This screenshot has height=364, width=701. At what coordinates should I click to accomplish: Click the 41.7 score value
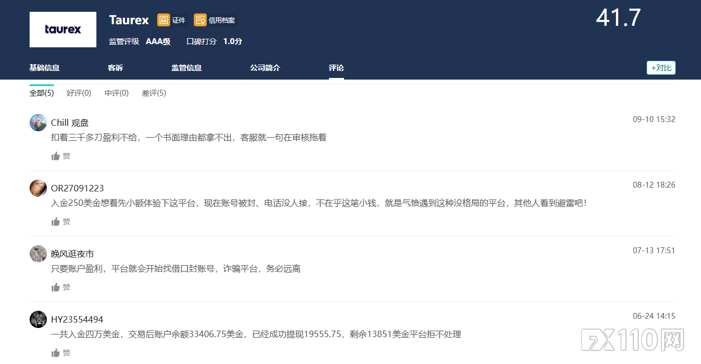(x=618, y=18)
